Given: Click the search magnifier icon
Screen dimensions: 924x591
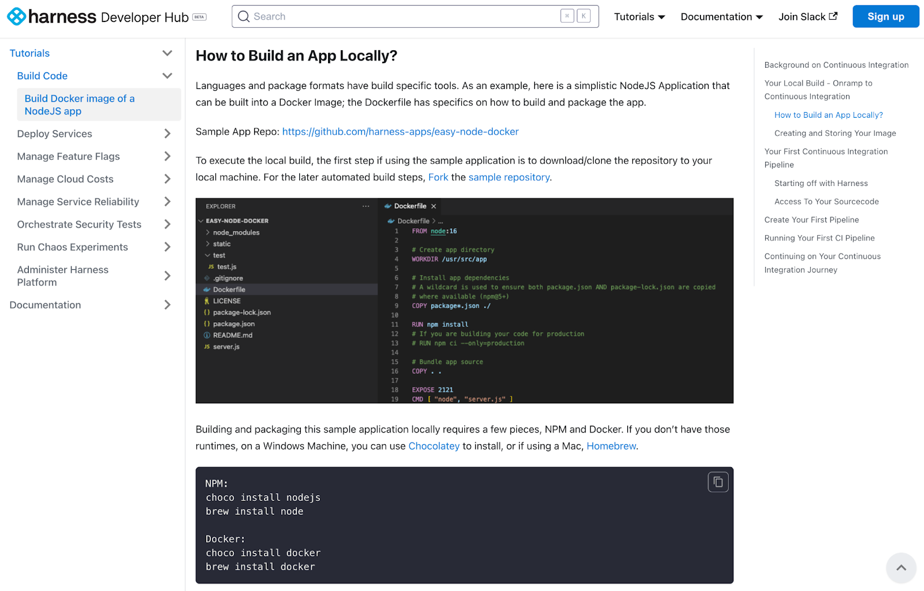Looking at the screenshot, I should (244, 17).
